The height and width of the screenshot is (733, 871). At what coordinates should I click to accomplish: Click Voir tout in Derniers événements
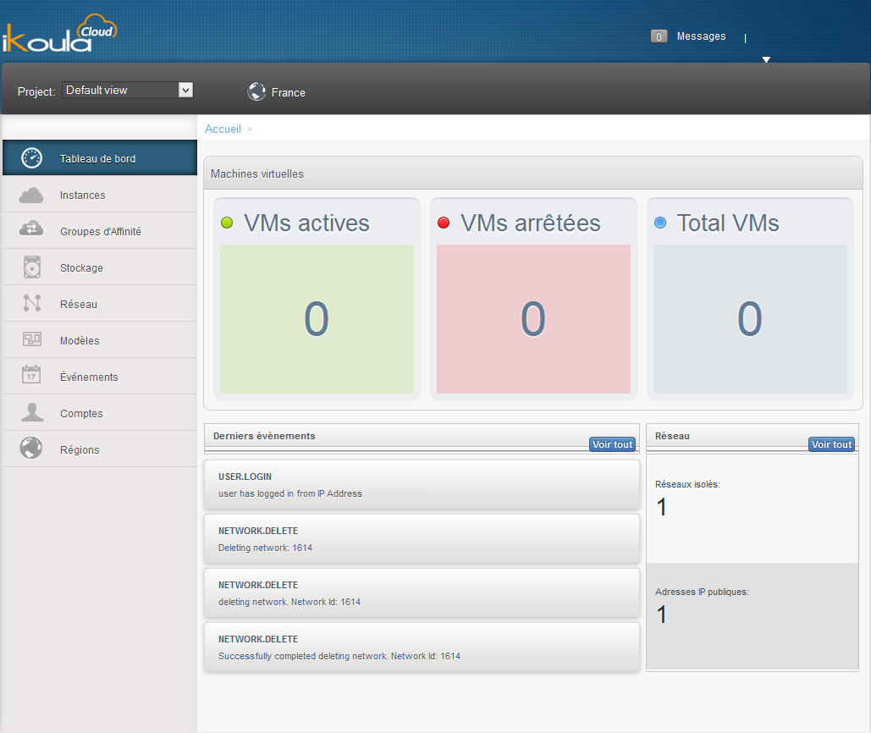pos(612,444)
